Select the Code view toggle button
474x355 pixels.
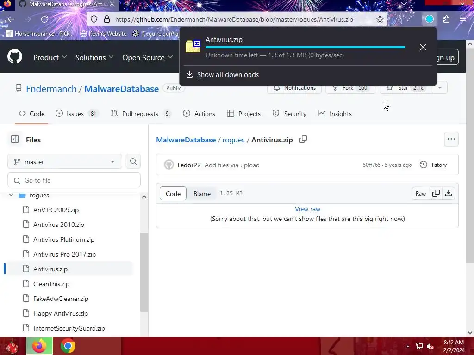pos(173,194)
